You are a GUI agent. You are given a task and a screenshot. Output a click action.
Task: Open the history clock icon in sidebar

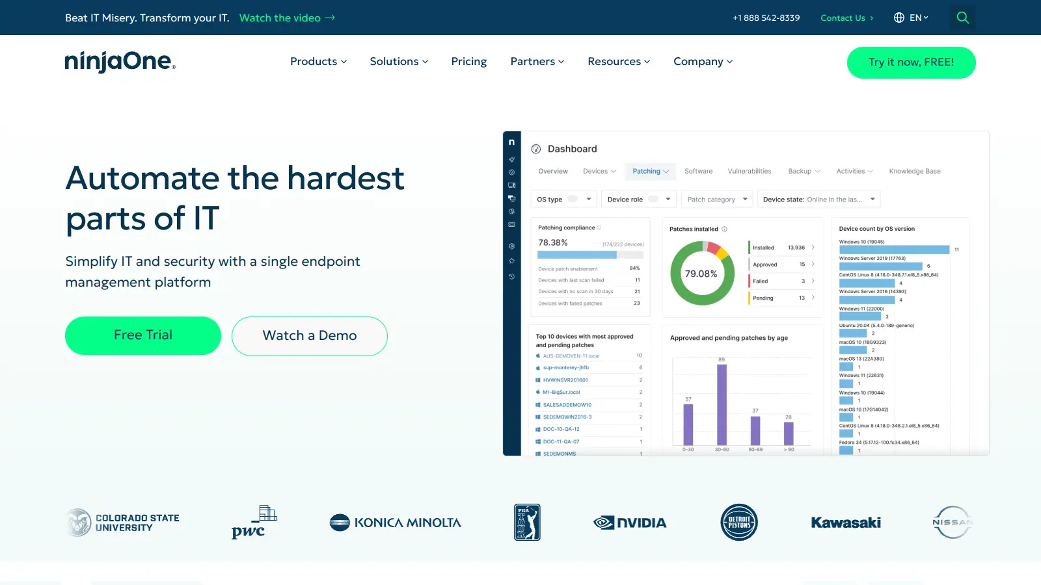tap(512, 276)
